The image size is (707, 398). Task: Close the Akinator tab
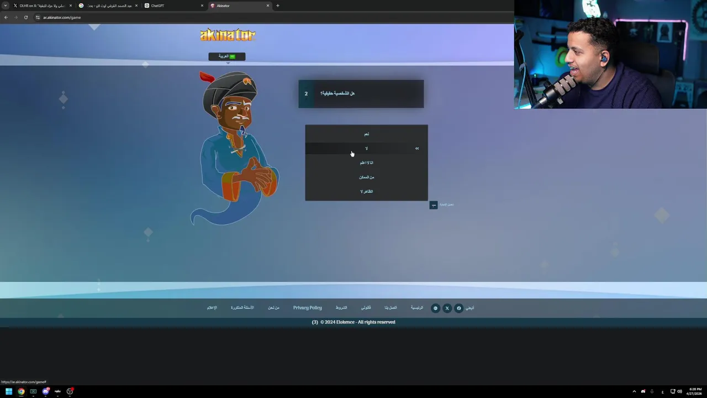click(x=268, y=6)
